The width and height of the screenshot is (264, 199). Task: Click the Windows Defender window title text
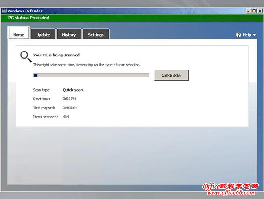tap(25, 11)
